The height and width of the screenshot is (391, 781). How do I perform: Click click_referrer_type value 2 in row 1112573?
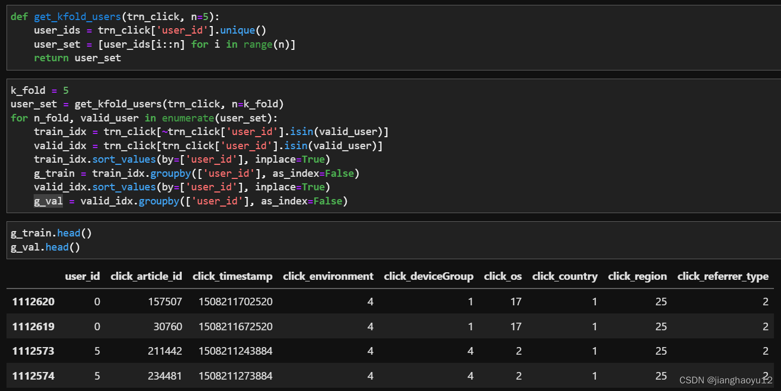[765, 351]
